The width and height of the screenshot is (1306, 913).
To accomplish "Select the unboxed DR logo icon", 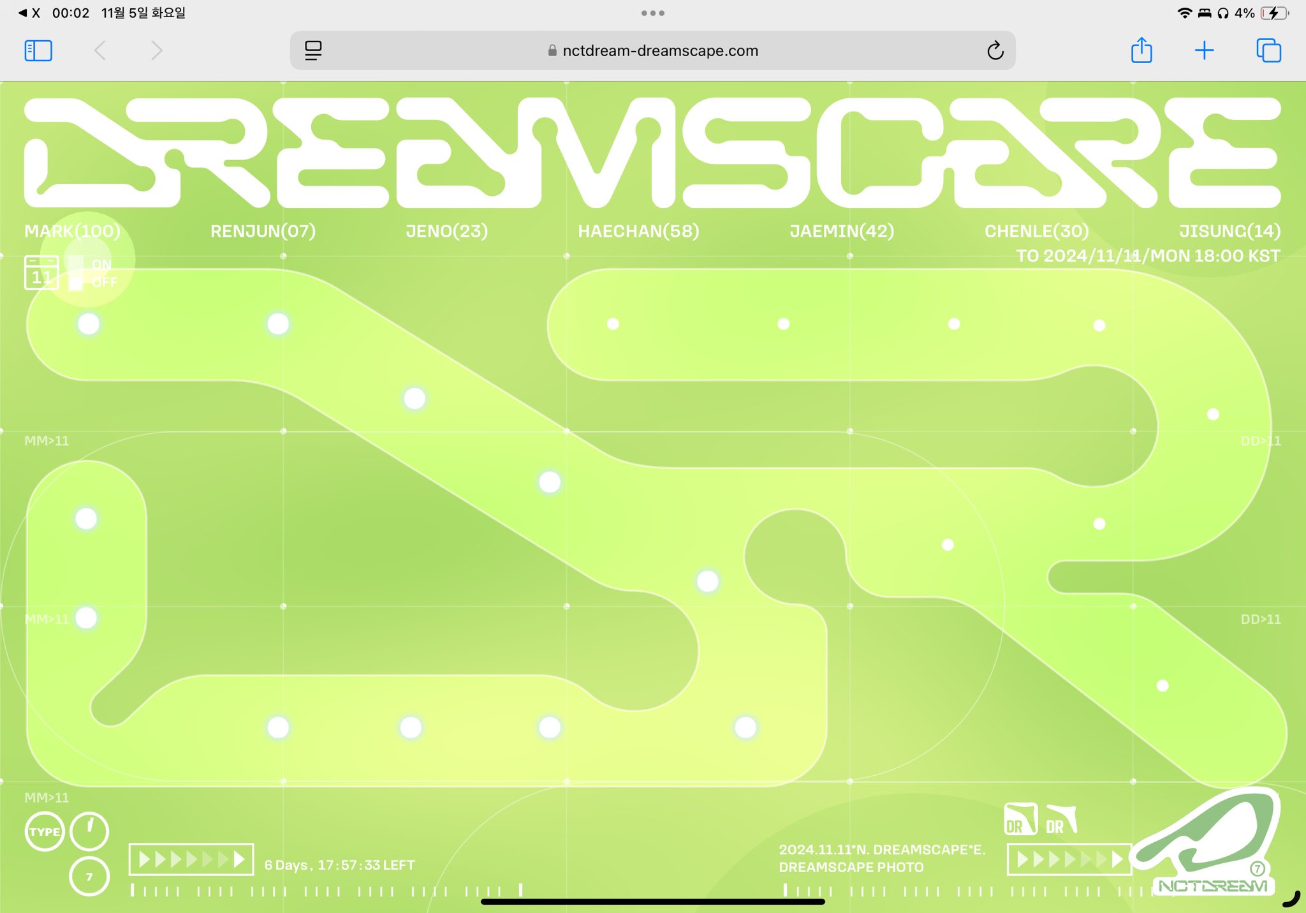I will [x=1062, y=820].
